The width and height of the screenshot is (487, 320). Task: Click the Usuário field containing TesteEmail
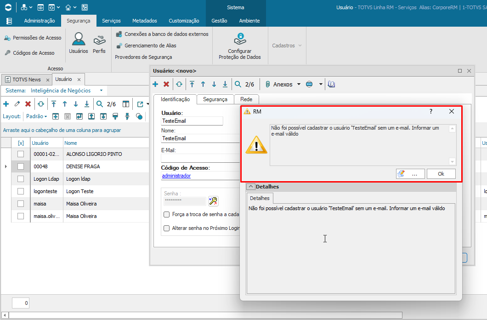(192, 121)
